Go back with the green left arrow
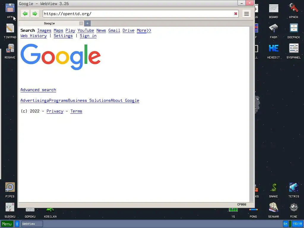The width and height of the screenshot is (304, 228). coord(25,14)
